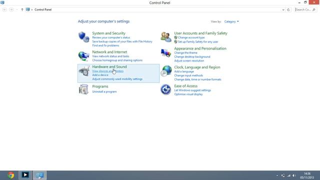Image resolution: width=320 pixels, height=180 pixels.
Task: Open the Programs heading
Action: click(100, 86)
